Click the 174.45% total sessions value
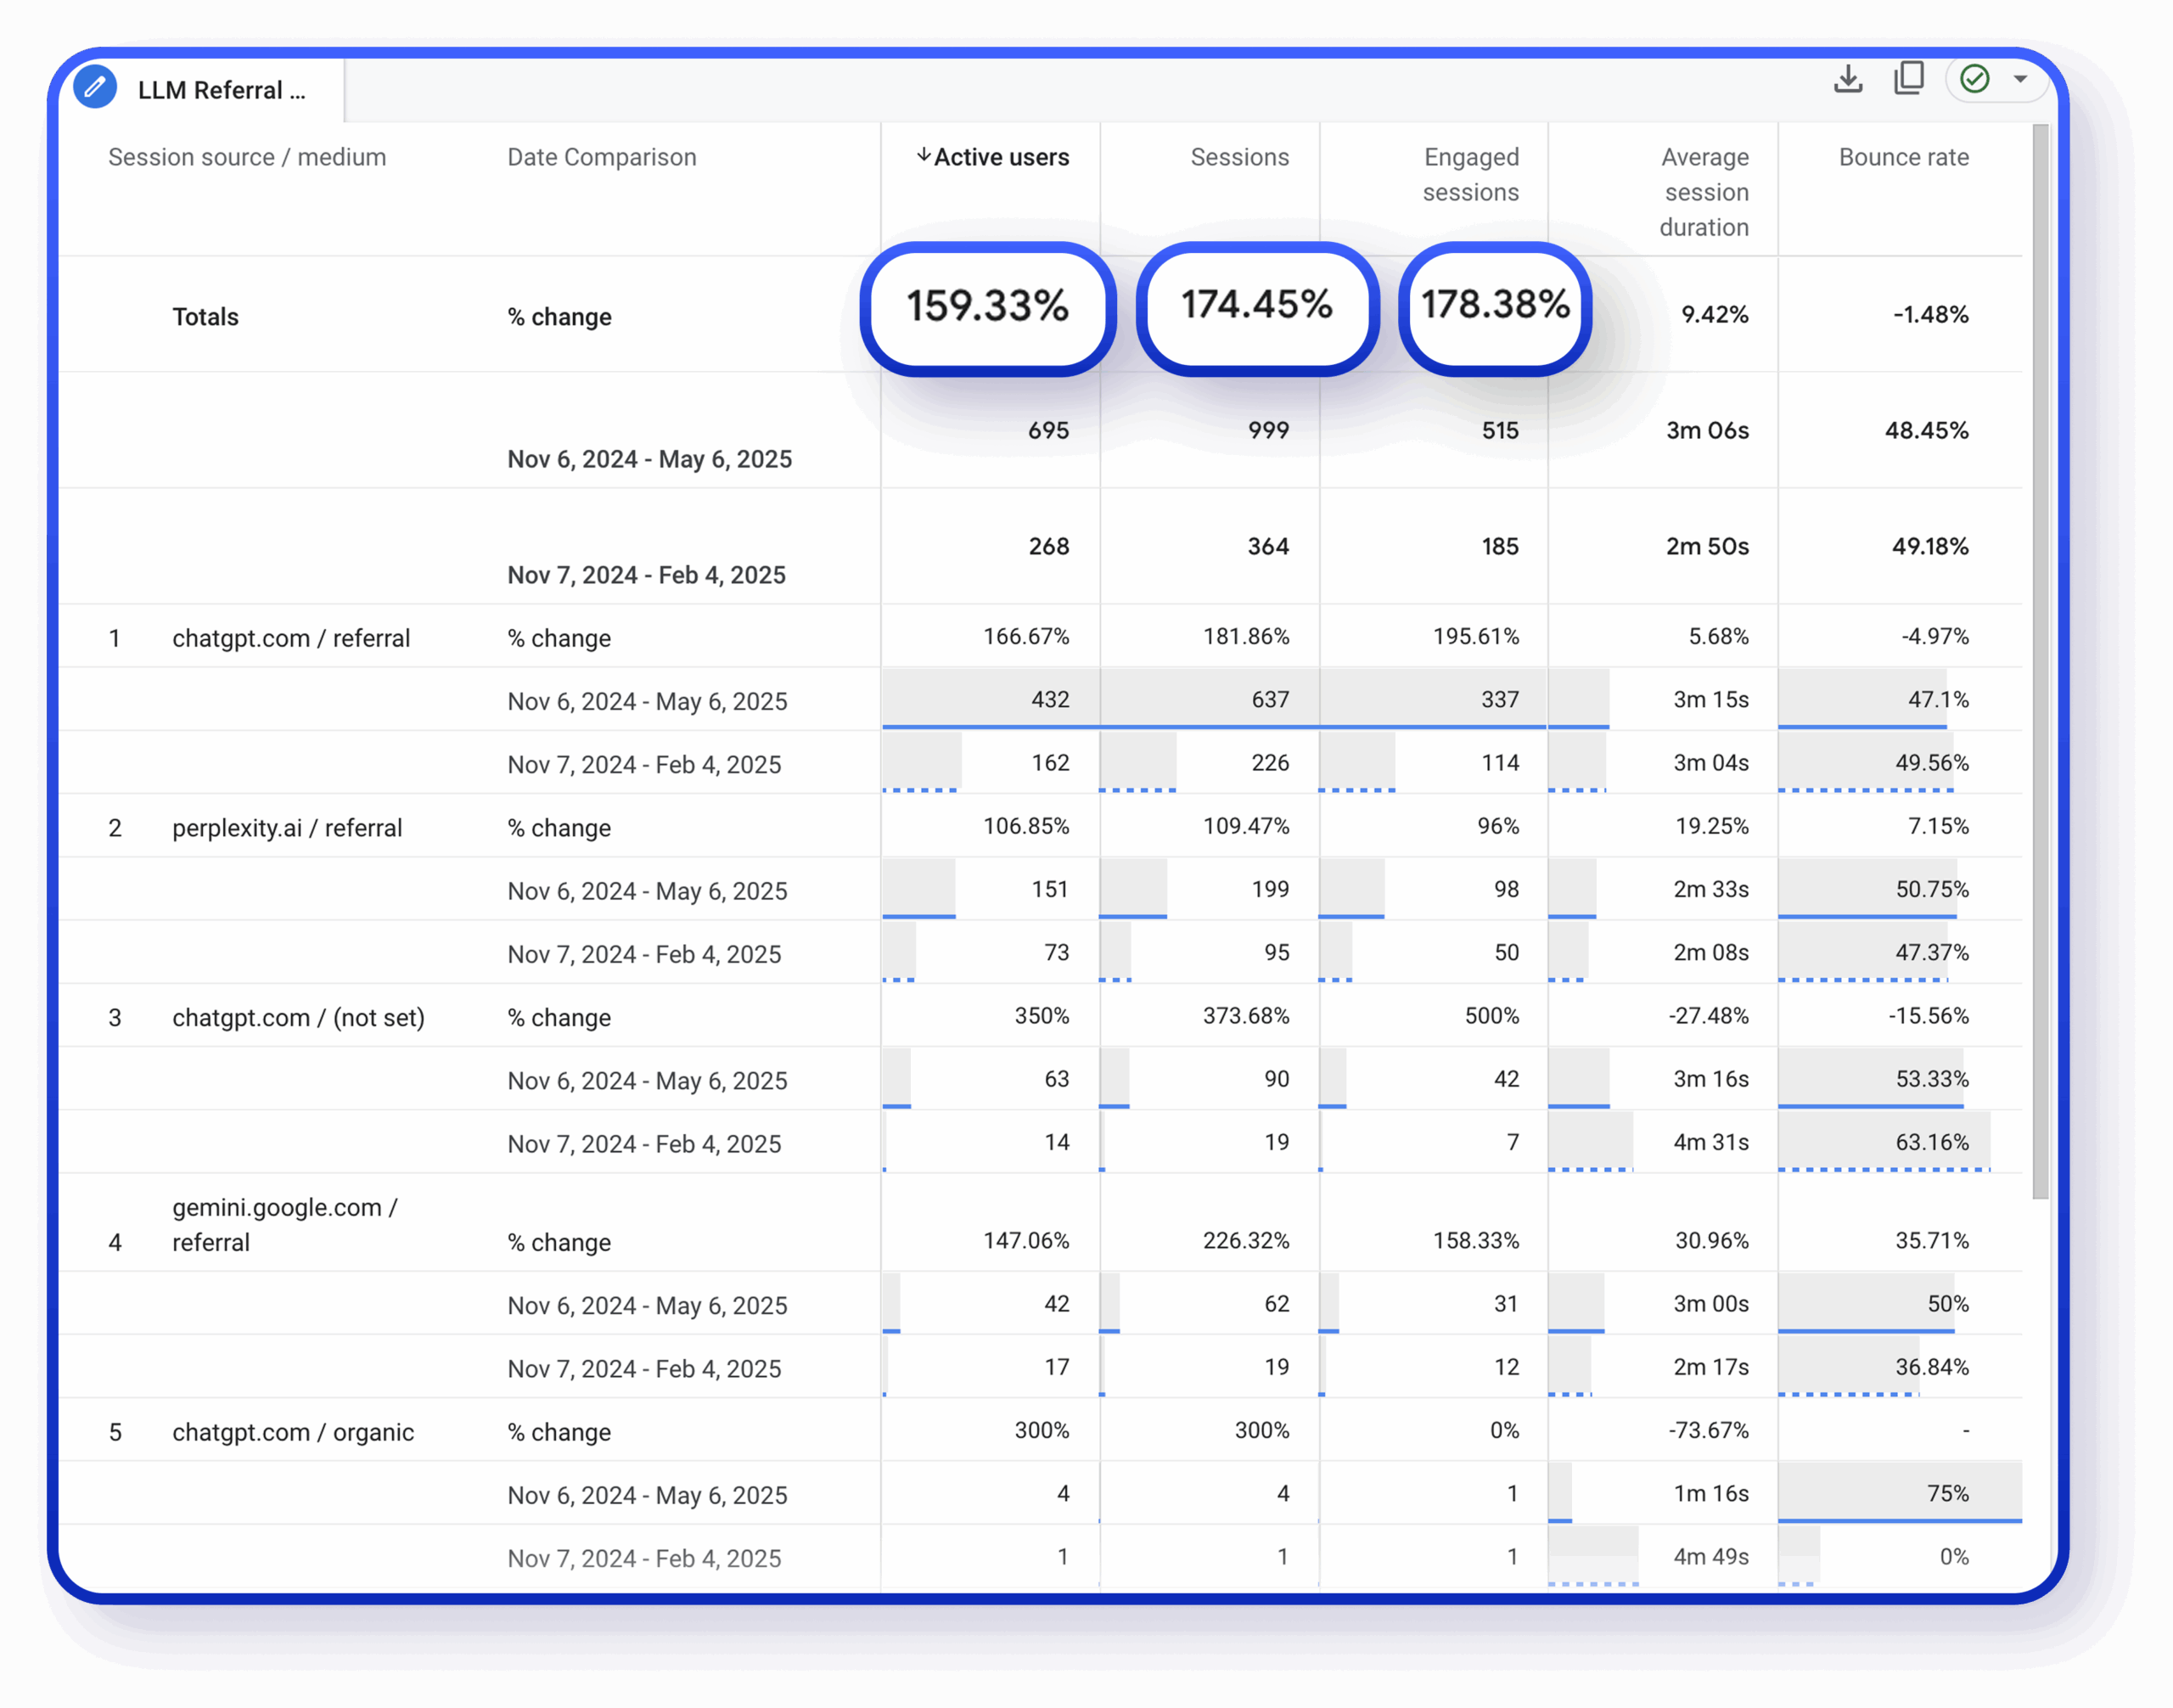 pyautogui.click(x=1257, y=305)
